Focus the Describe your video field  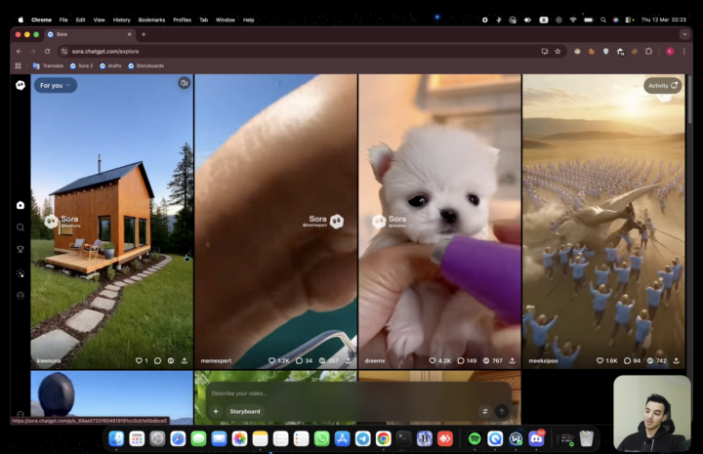coord(358,393)
